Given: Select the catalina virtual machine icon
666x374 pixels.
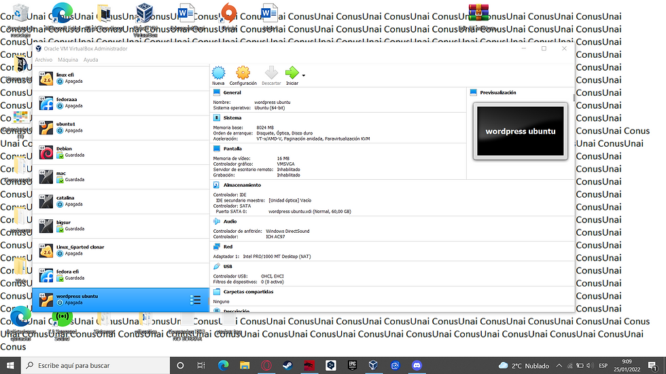Looking at the screenshot, I should (46, 202).
